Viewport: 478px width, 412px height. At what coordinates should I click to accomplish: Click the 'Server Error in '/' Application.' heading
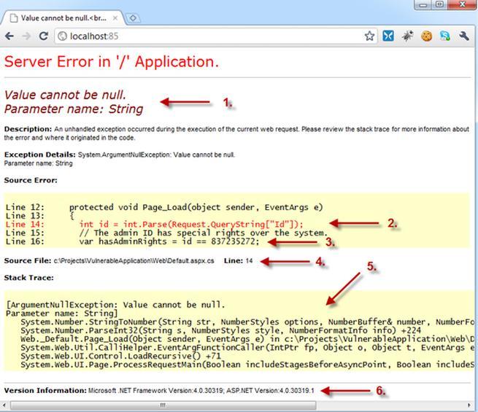coord(112,61)
